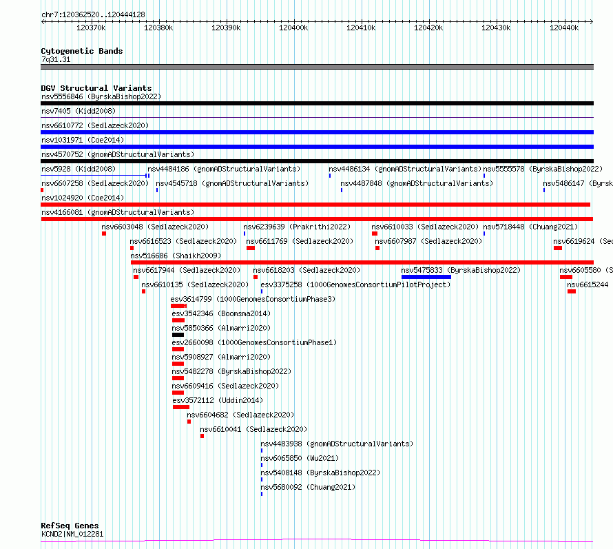
Task: Click the blue bar under nsv1031971
Action: pyautogui.click(x=317, y=147)
